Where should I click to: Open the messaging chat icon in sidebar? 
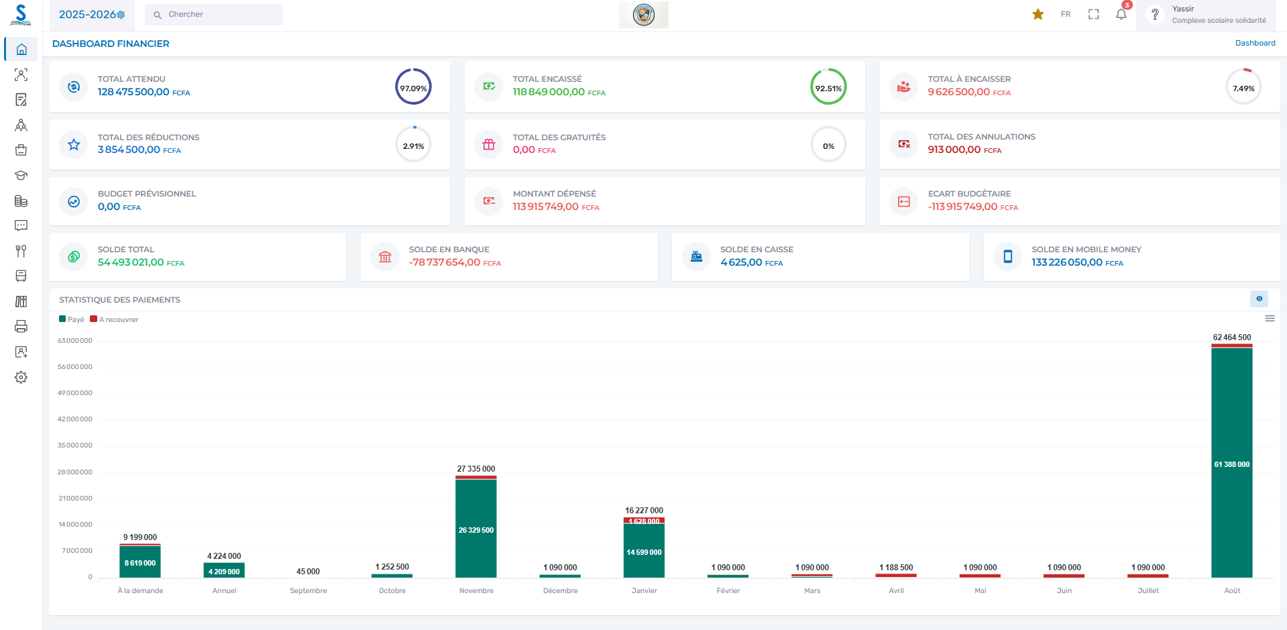[x=21, y=225]
